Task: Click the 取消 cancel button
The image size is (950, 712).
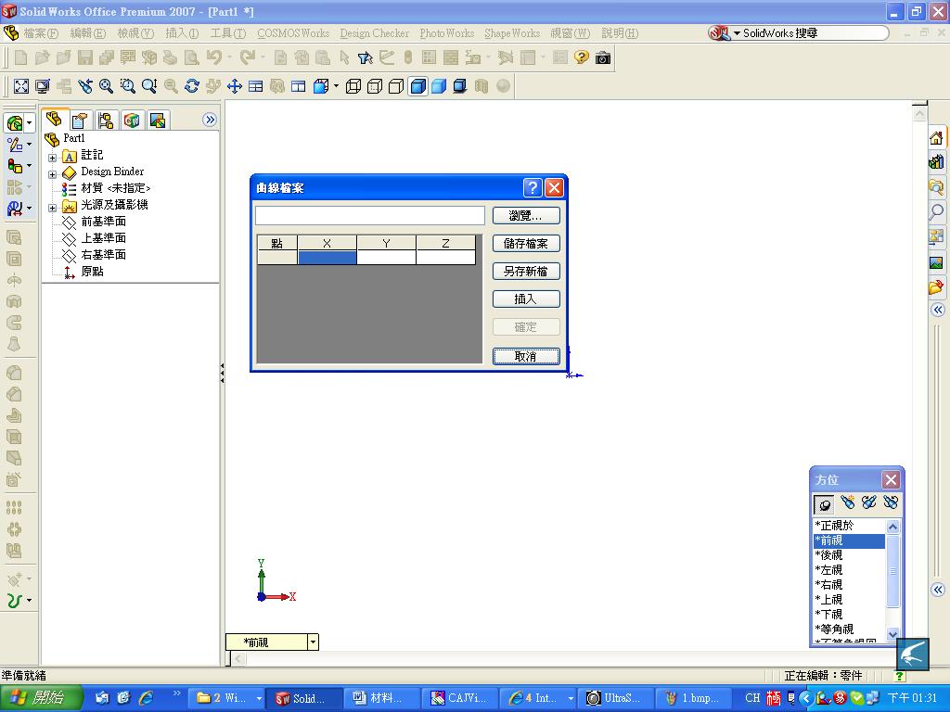Action: click(526, 356)
